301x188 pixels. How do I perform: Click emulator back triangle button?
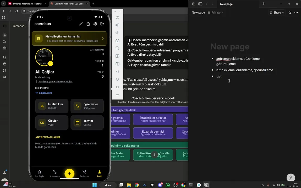(x=117, y=72)
